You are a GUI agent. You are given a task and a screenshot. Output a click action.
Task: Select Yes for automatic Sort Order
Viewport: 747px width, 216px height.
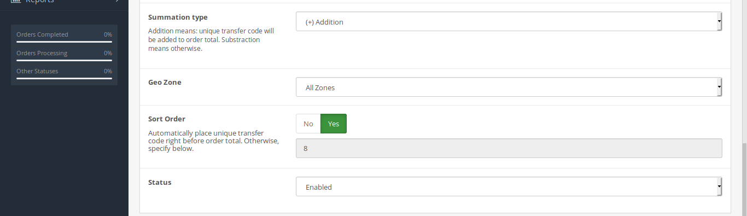click(334, 124)
